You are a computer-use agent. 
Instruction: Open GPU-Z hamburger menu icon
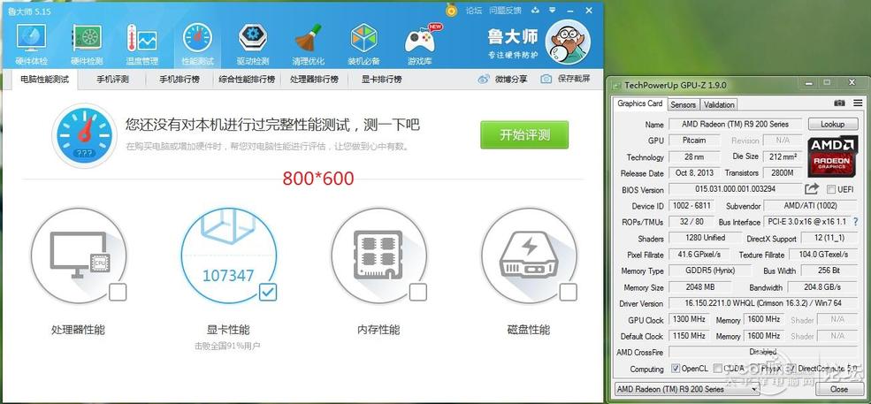(x=858, y=103)
